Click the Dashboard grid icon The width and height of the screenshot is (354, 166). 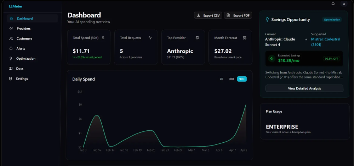[x=11, y=18]
